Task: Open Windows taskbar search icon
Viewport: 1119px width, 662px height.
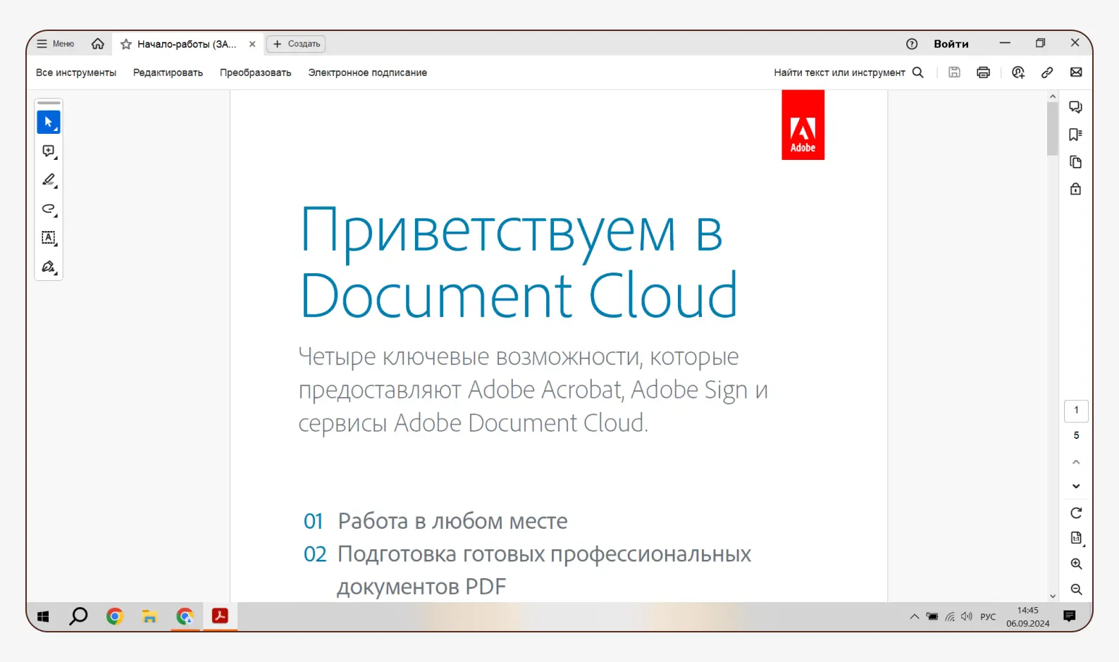Action: click(x=78, y=616)
